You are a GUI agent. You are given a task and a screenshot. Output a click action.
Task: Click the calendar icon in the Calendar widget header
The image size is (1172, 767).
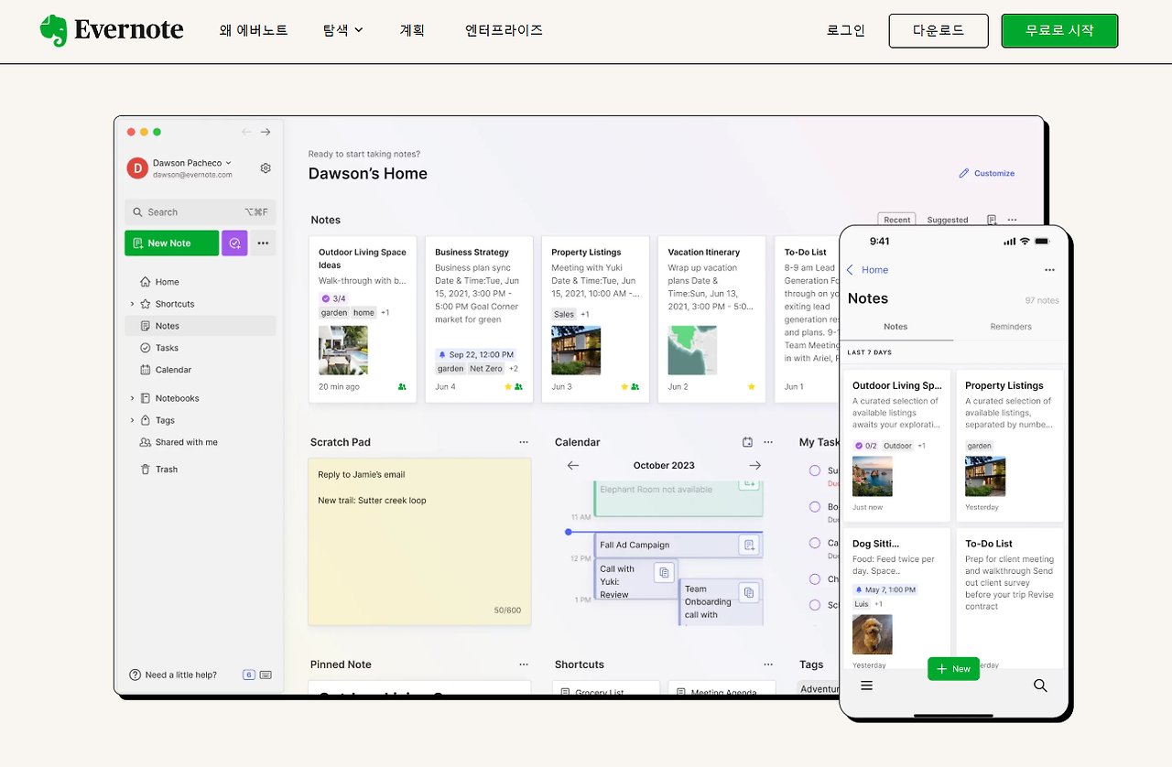pos(747,442)
